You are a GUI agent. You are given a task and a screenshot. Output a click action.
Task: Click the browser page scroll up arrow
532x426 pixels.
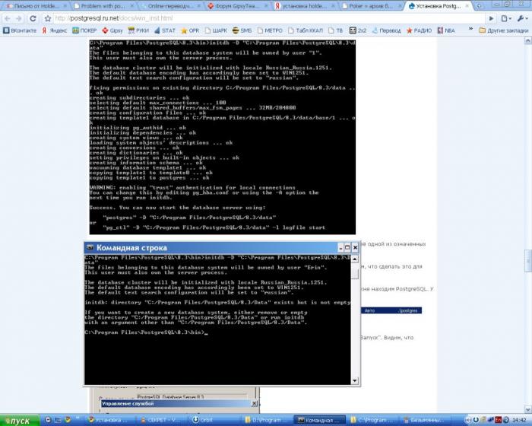528,41
